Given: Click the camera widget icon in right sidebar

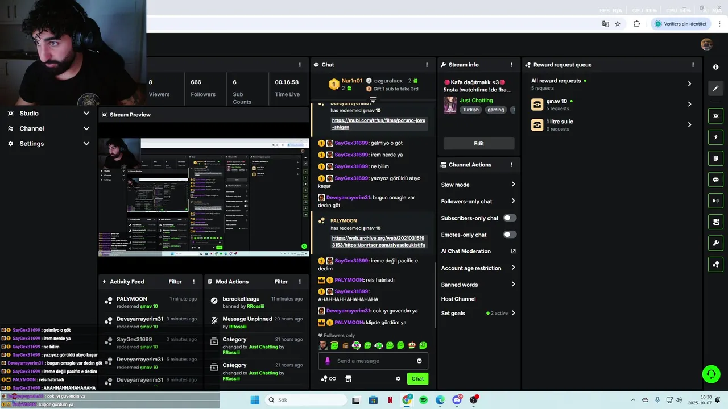Looking at the screenshot, I should [715, 222].
